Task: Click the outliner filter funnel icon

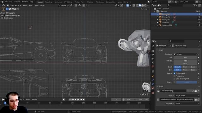Action: tap(194, 5)
